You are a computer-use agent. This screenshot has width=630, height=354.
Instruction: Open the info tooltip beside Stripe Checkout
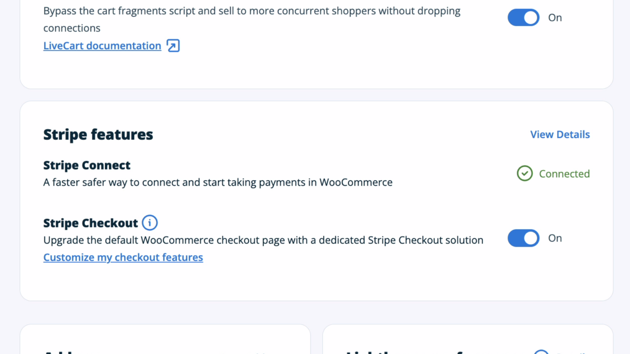(x=150, y=222)
